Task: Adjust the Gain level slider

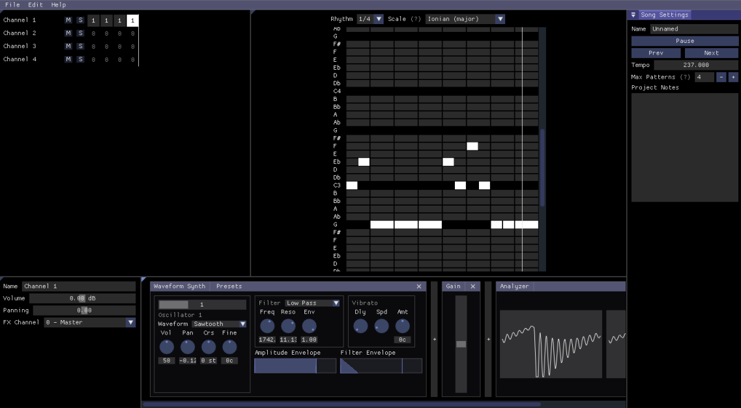Action: tap(460, 344)
